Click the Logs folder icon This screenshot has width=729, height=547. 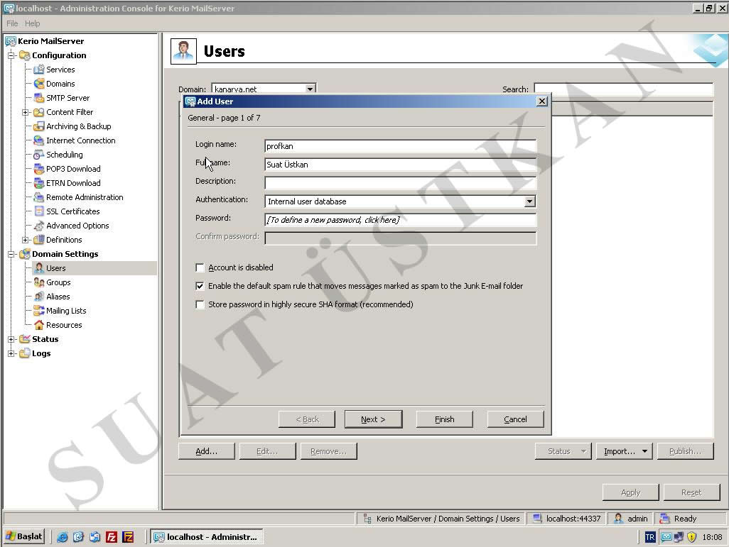click(x=25, y=353)
